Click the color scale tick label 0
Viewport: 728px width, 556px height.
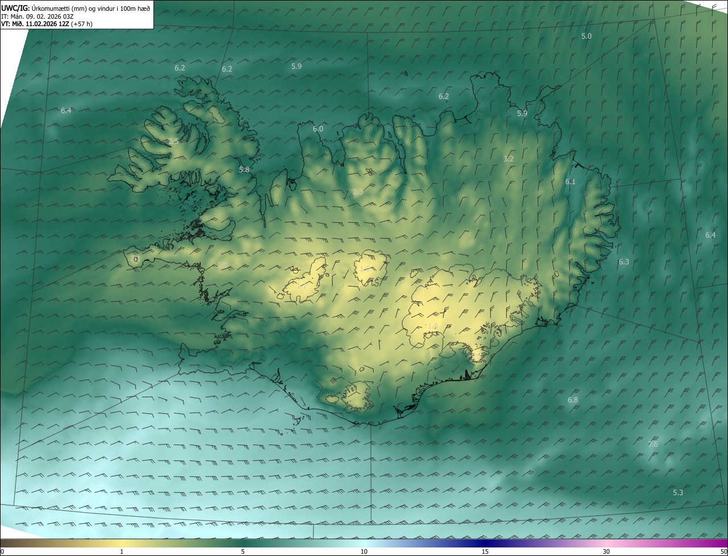tap(2, 551)
